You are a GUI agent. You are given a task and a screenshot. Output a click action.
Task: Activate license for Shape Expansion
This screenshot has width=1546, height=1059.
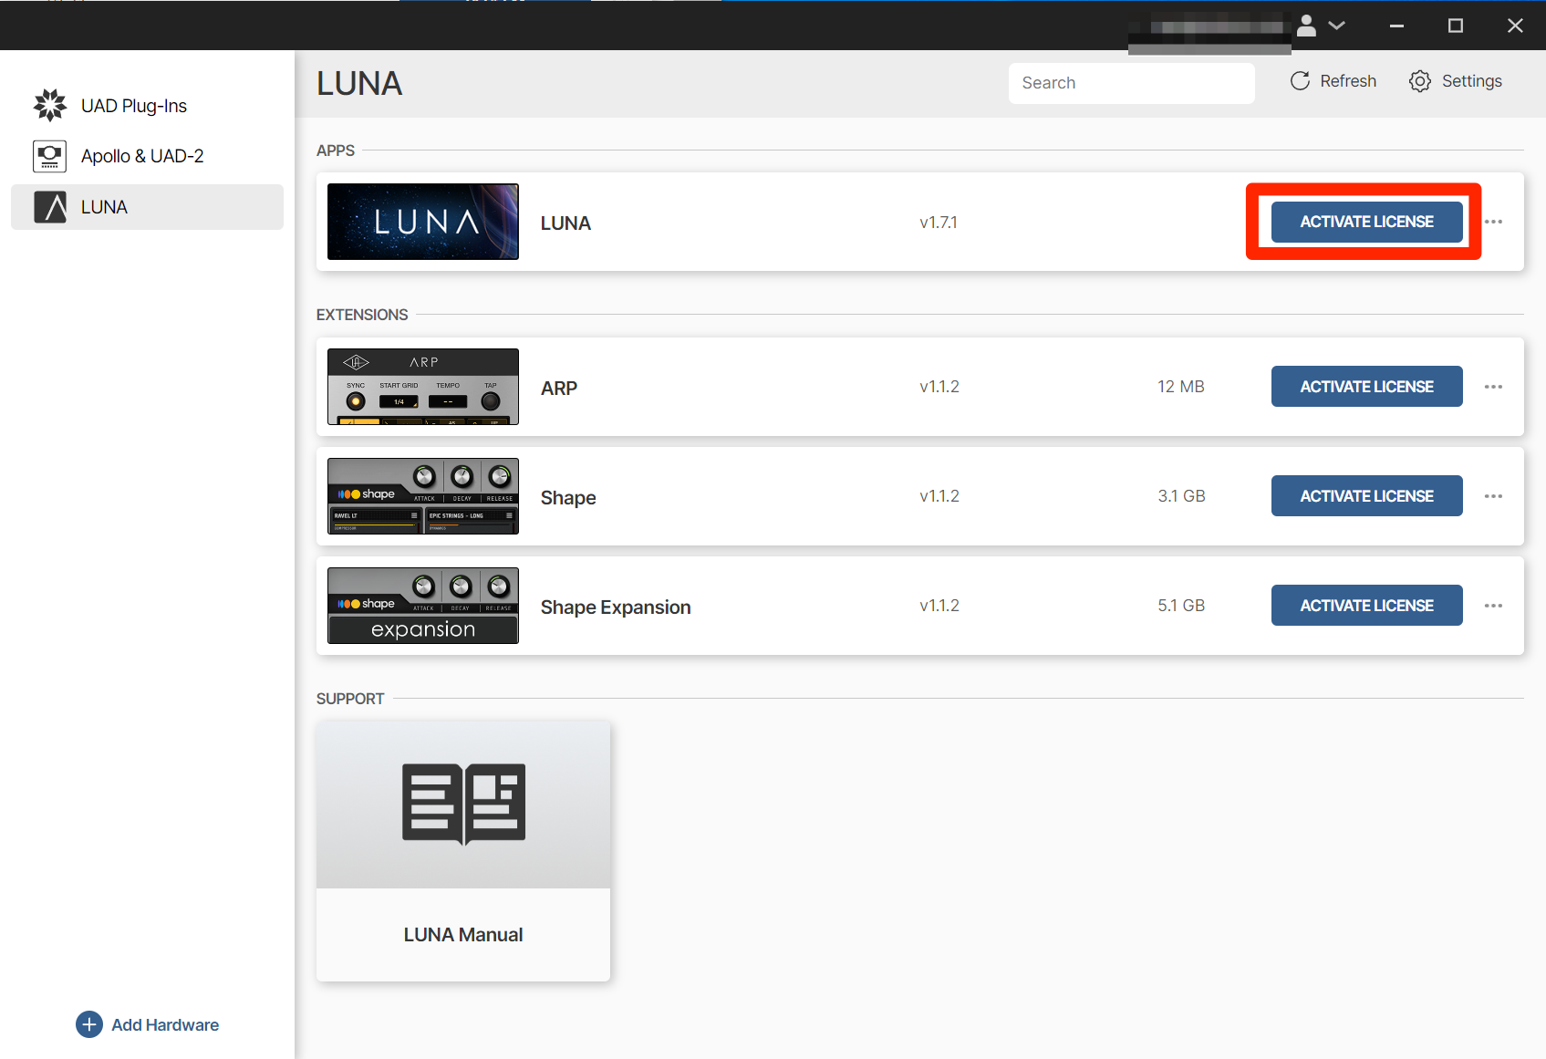tap(1366, 606)
